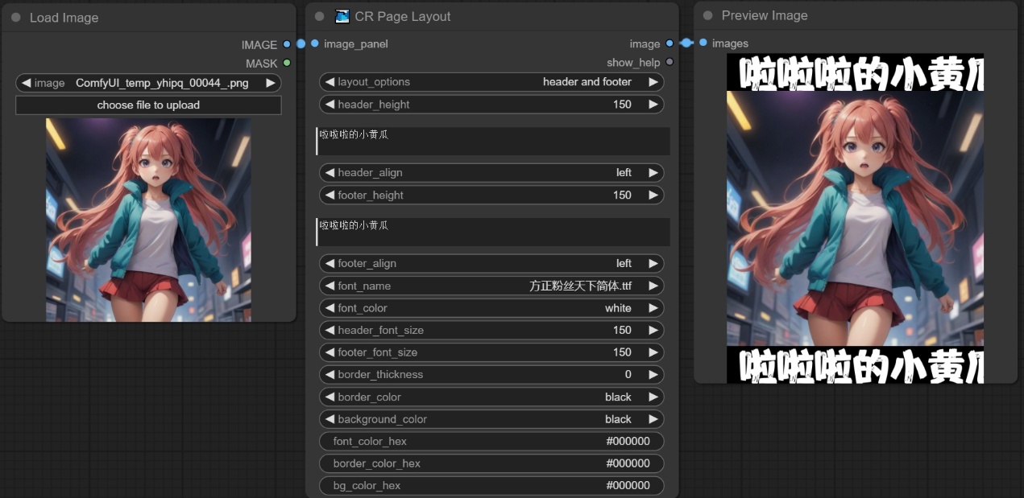Screen dimensions: 1024x498
Task: Click the image_panel input port
Action: pyautogui.click(x=315, y=43)
